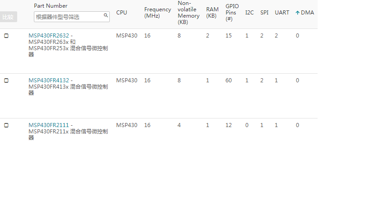This screenshot has height=208, width=370.
Task: Click the GPIO Pins (#) column header
Action: (x=232, y=13)
